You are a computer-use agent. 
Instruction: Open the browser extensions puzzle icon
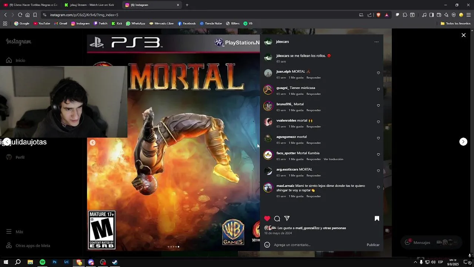[x=405, y=15]
